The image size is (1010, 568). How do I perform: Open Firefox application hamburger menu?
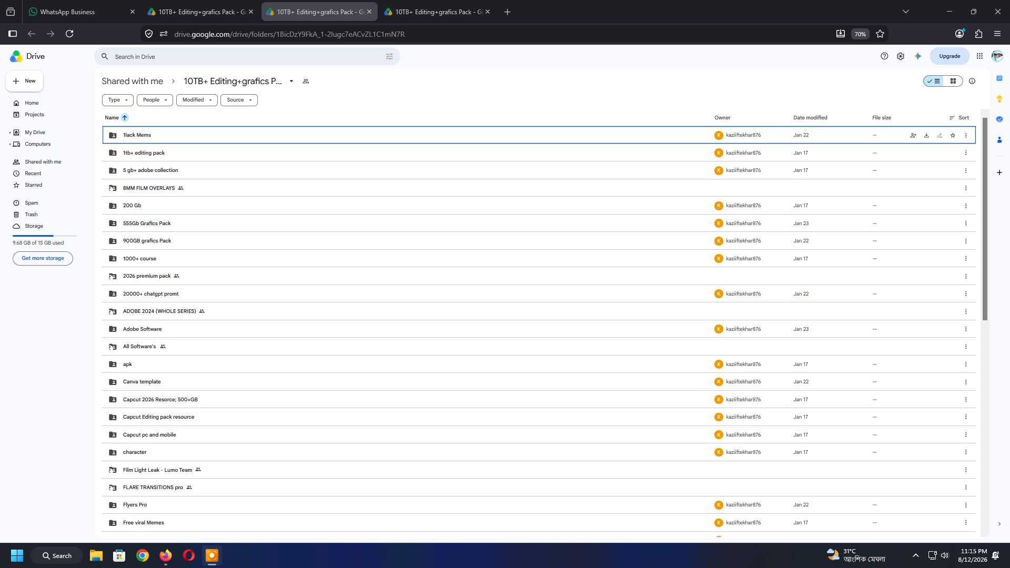[997, 34]
